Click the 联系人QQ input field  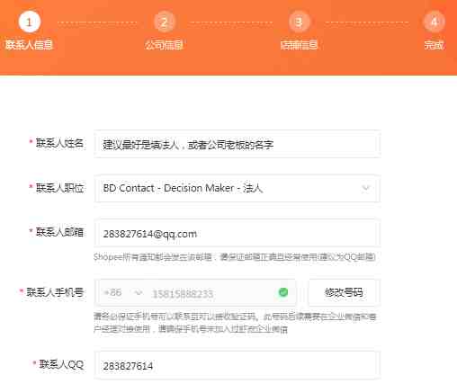(237, 365)
